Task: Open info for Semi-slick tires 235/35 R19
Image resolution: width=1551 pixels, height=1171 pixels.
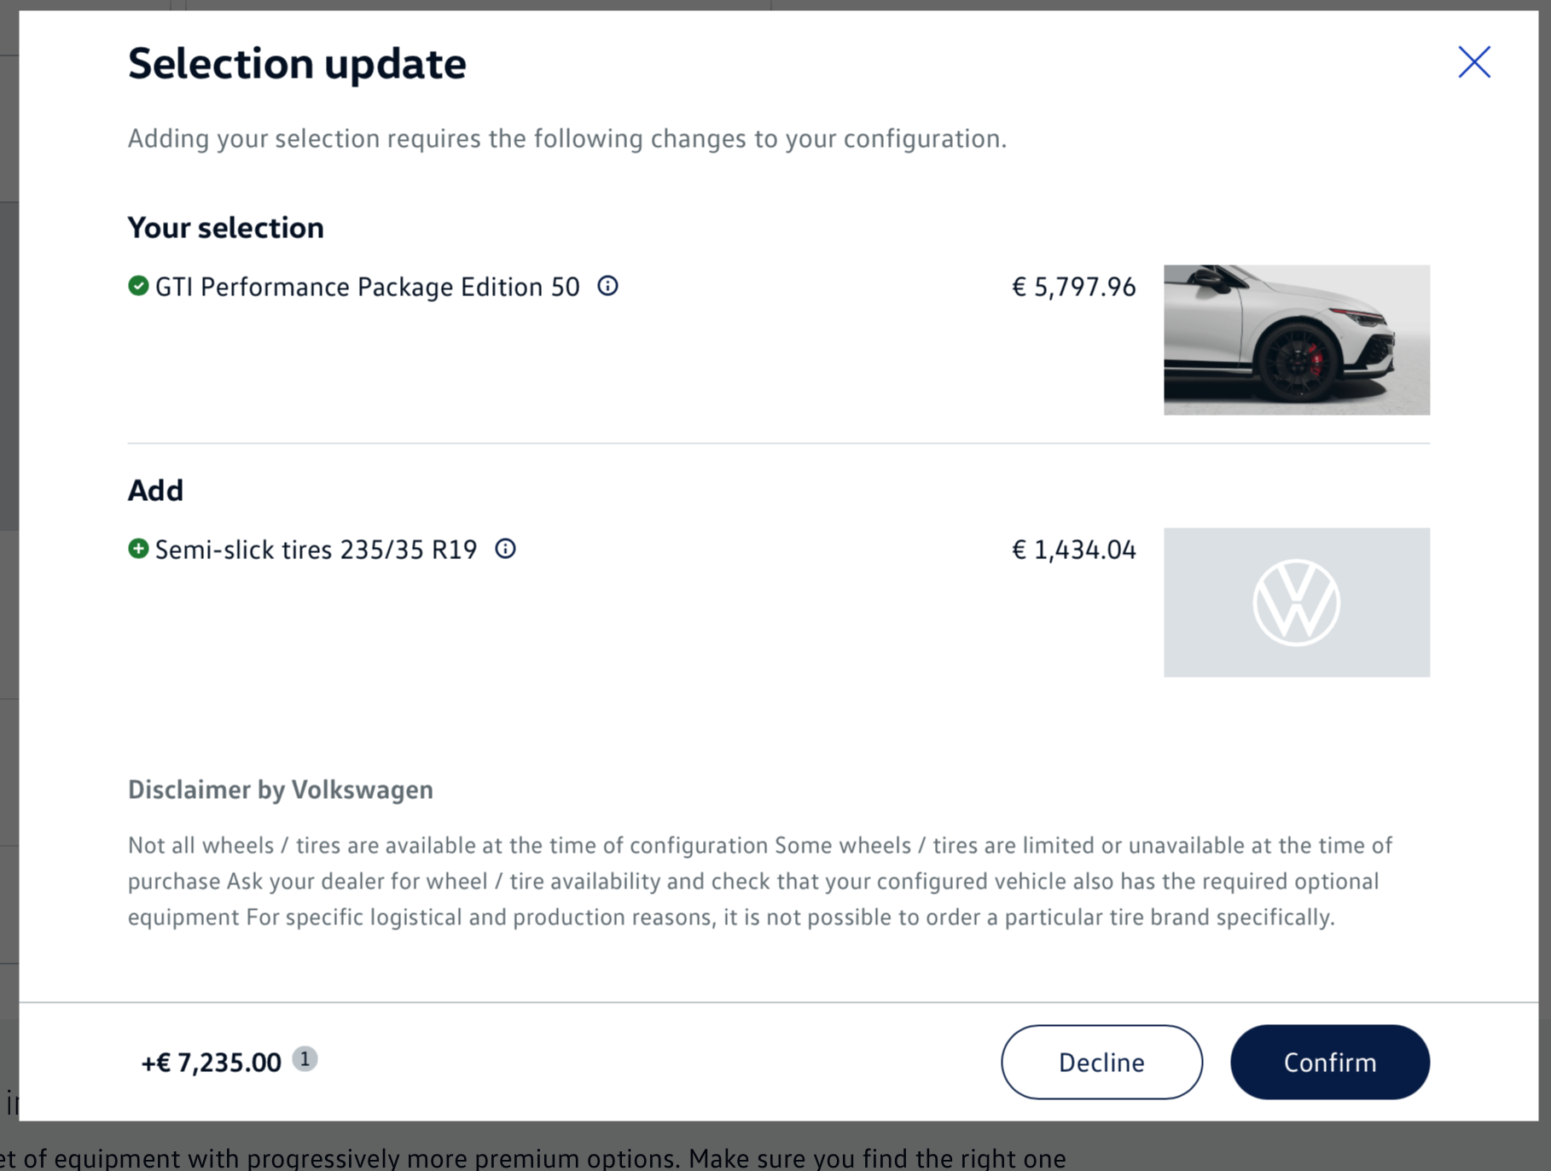Action: click(x=505, y=549)
